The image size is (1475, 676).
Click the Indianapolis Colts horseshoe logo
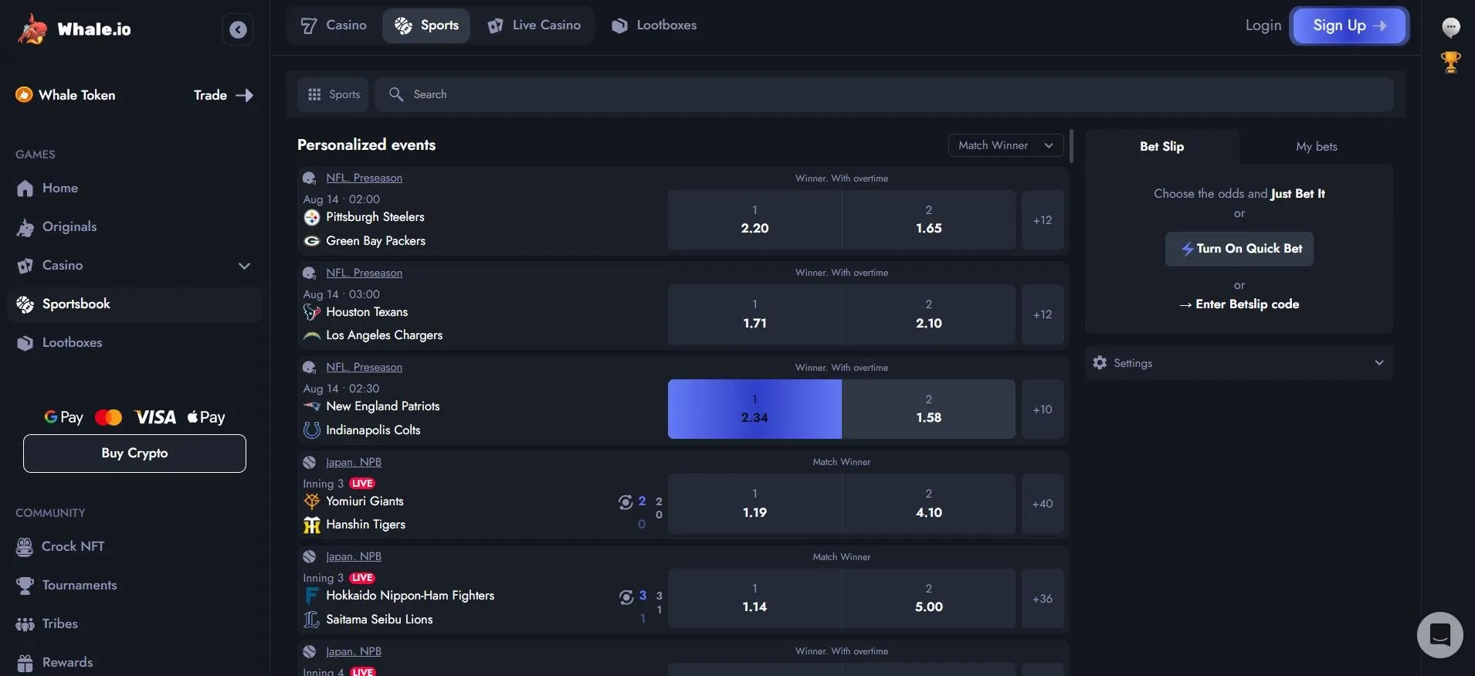[312, 430]
